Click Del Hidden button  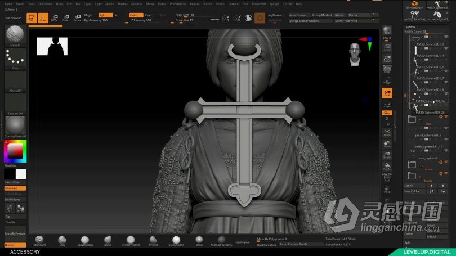[15, 200]
